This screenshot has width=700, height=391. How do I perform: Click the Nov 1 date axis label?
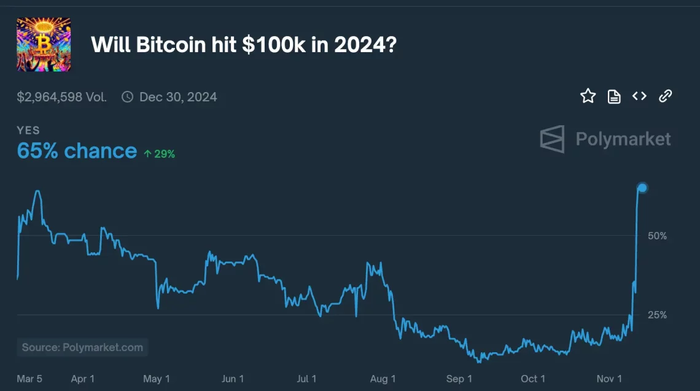609,379
